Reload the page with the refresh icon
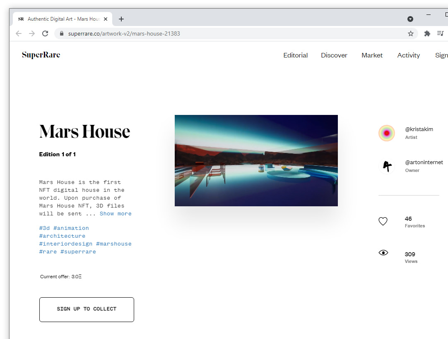Viewport: 448px width, 339px height. tap(45, 33)
